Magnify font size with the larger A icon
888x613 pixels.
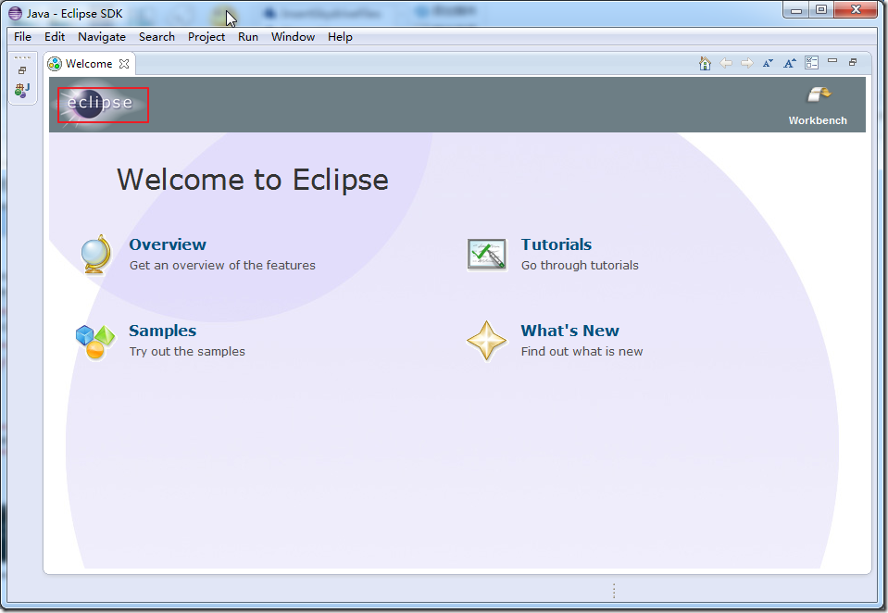click(790, 64)
